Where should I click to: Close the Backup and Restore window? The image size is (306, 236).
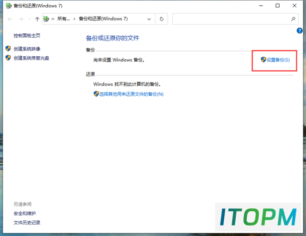click(295, 6)
